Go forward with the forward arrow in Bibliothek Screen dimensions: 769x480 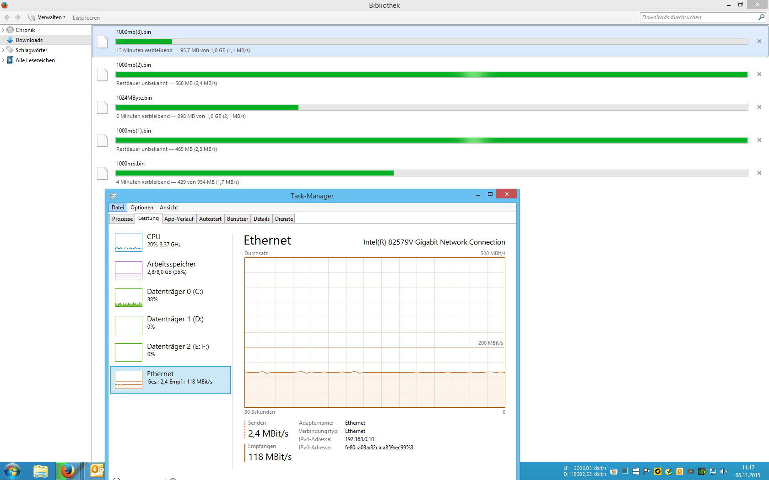18,17
